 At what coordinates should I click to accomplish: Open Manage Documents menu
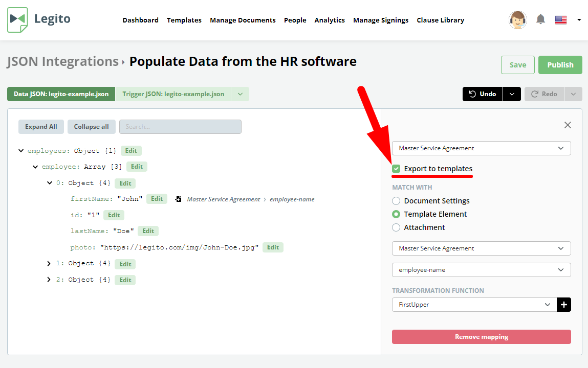[243, 20]
